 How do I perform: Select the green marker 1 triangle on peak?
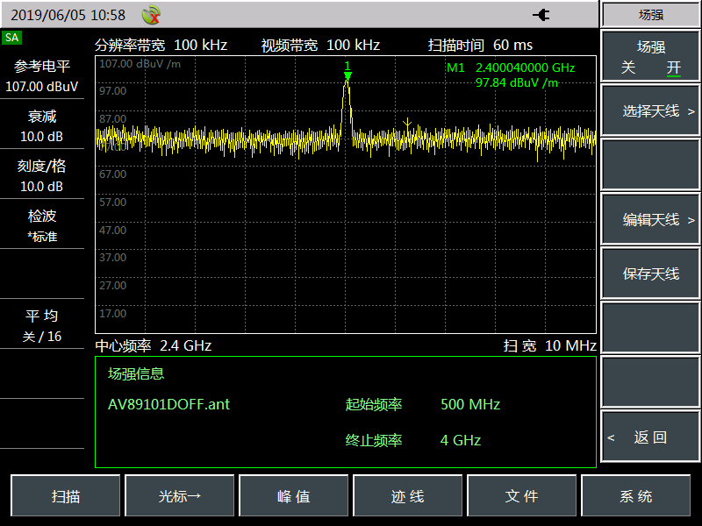(x=347, y=77)
